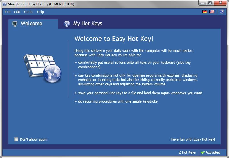Click the monitor icon on Welcome tab

pyautogui.click(x=14, y=24)
